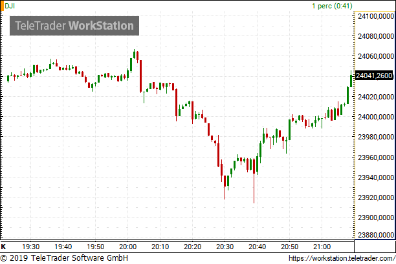This screenshot has width=396, height=264.
Task: Click the 23980,0000 price axis label
Action: point(376,137)
